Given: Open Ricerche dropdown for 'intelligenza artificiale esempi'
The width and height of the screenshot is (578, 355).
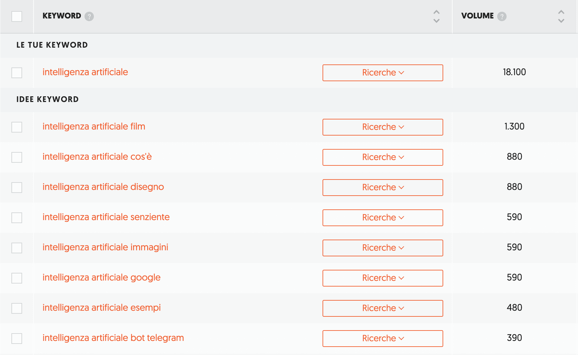Looking at the screenshot, I should tap(383, 308).
